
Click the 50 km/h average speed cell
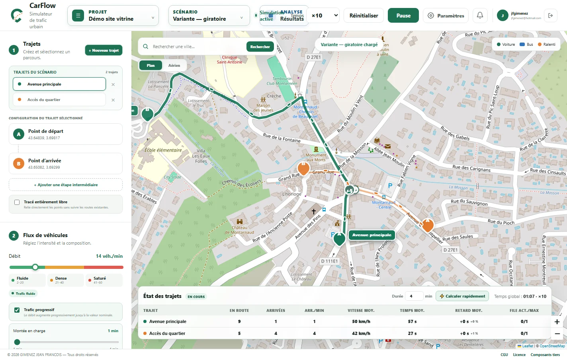pos(361,321)
